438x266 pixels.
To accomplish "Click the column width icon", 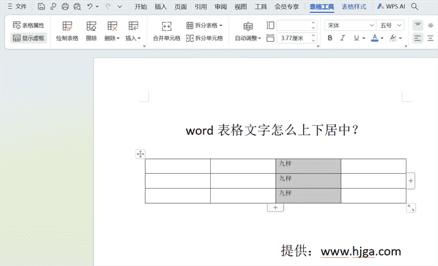I will coord(270,38).
